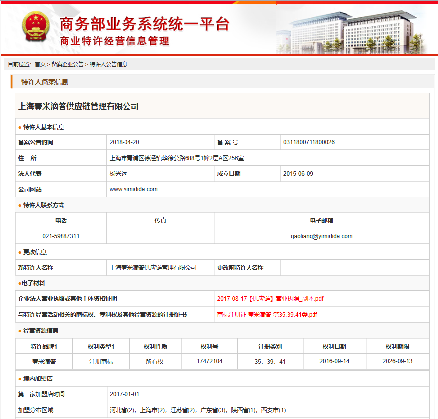Click the 公司网站 label
The image size is (438, 419).
tap(30, 189)
